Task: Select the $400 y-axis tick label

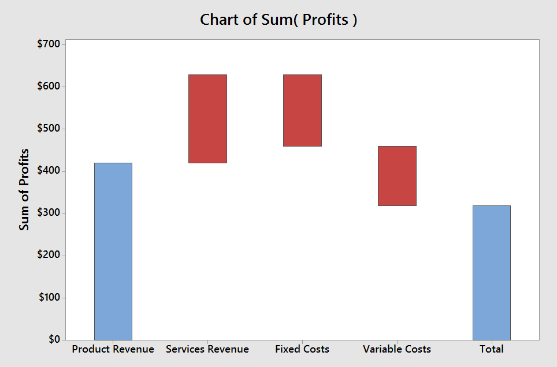Action: (x=50, y=171)
